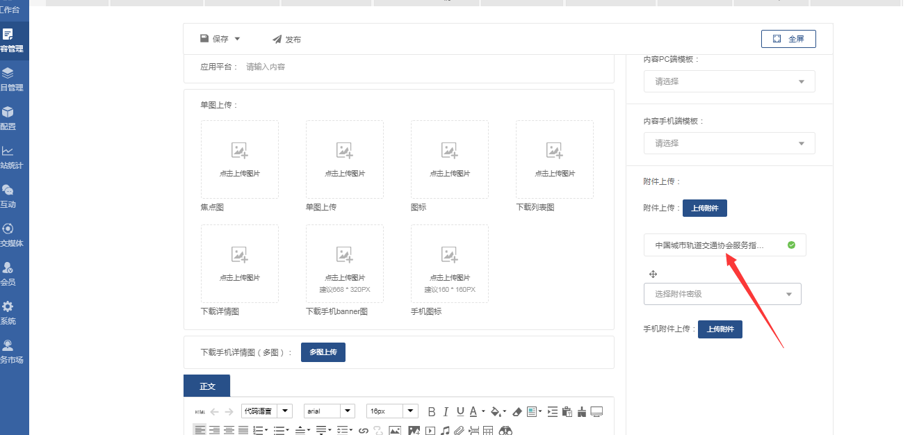Click the 焦点图 image upload box
Image resolution: width=910 pixels, height=435 pixels.
(x=239, y=160)
